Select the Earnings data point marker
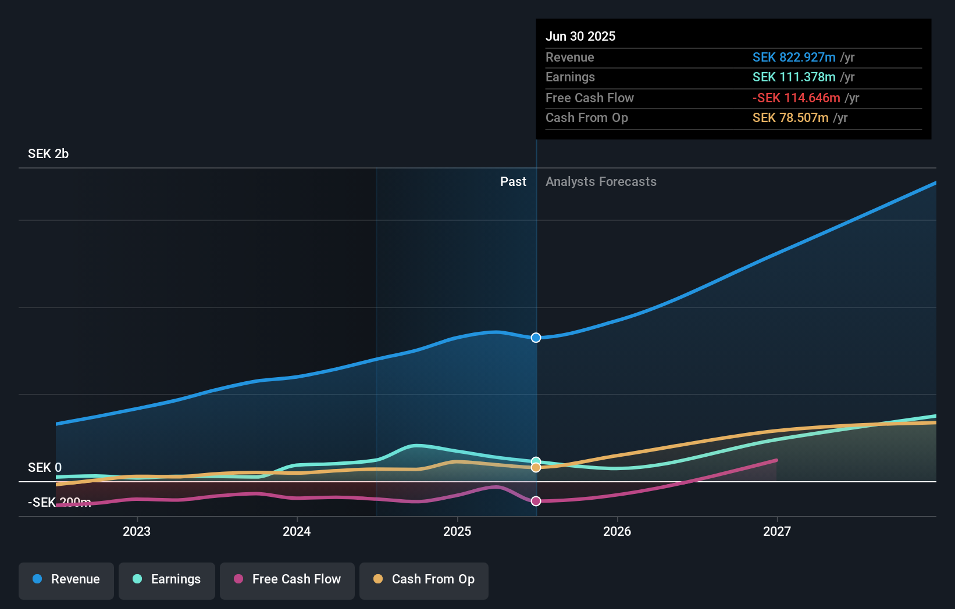This screenshot has width=955, height=609. coord(536,461)
